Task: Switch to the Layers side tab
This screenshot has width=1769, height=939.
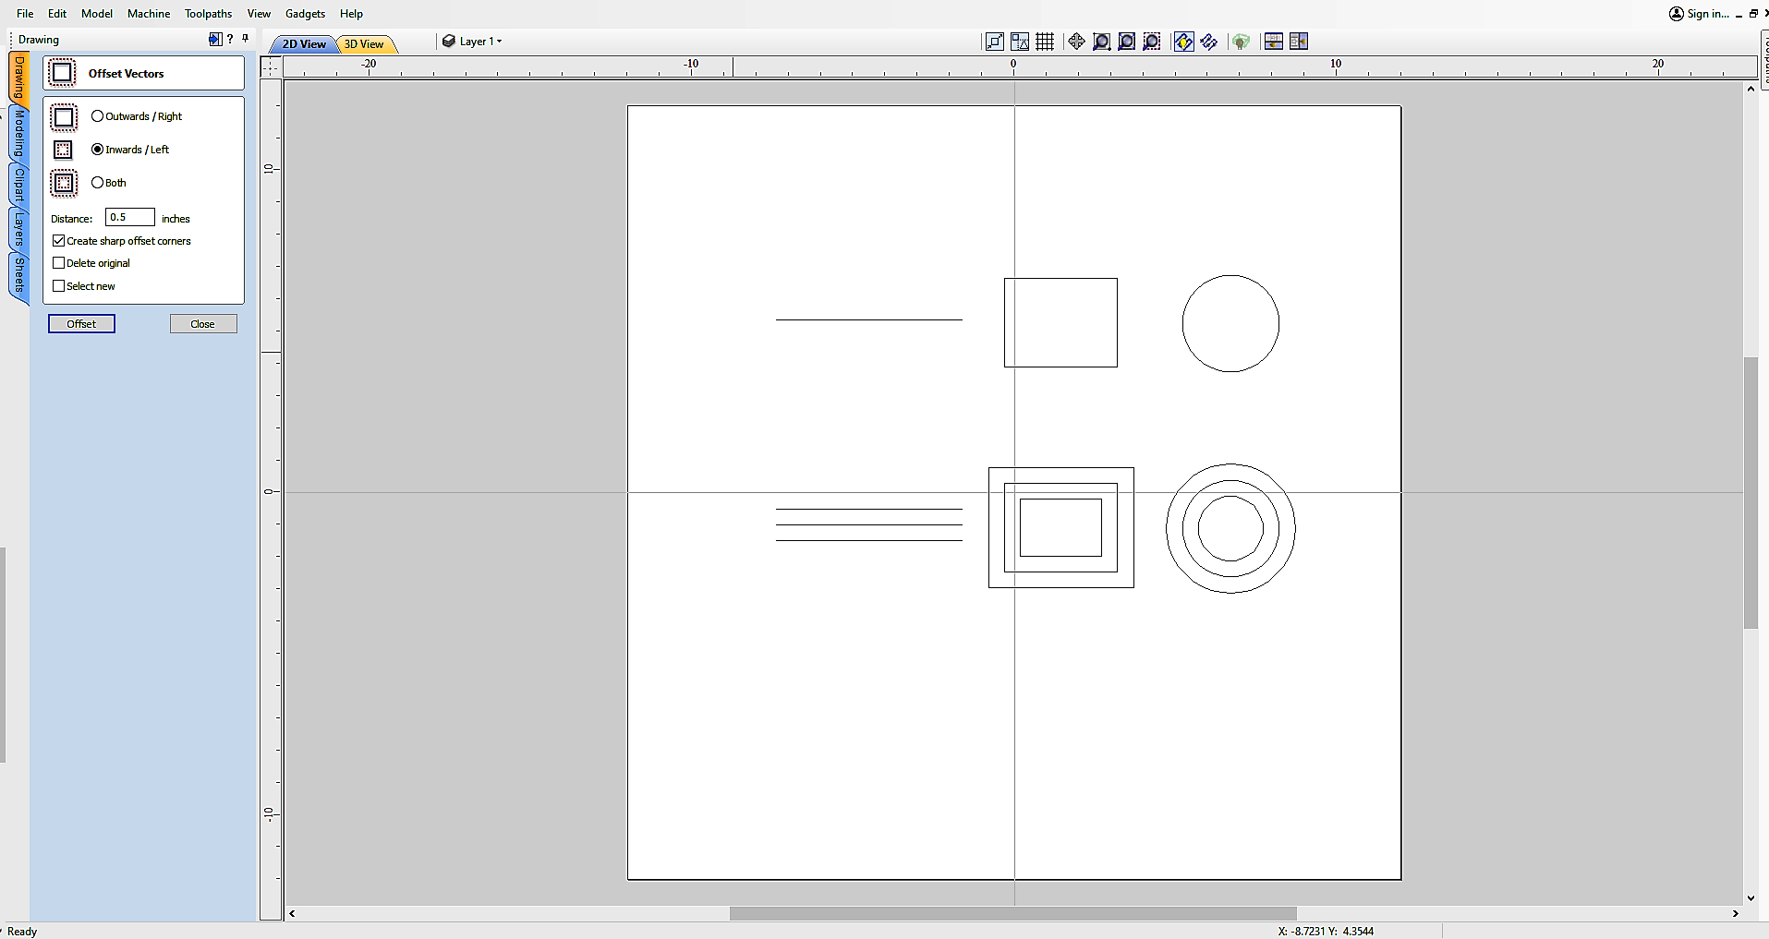Action: pos(17,229)
